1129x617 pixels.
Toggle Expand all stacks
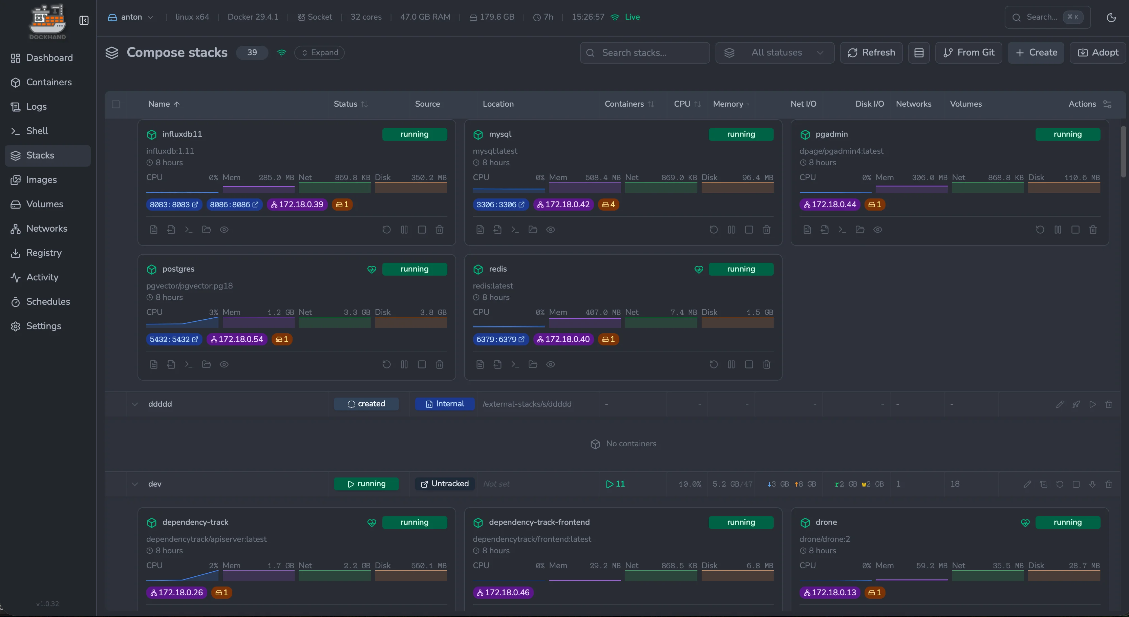pos(320,52)
